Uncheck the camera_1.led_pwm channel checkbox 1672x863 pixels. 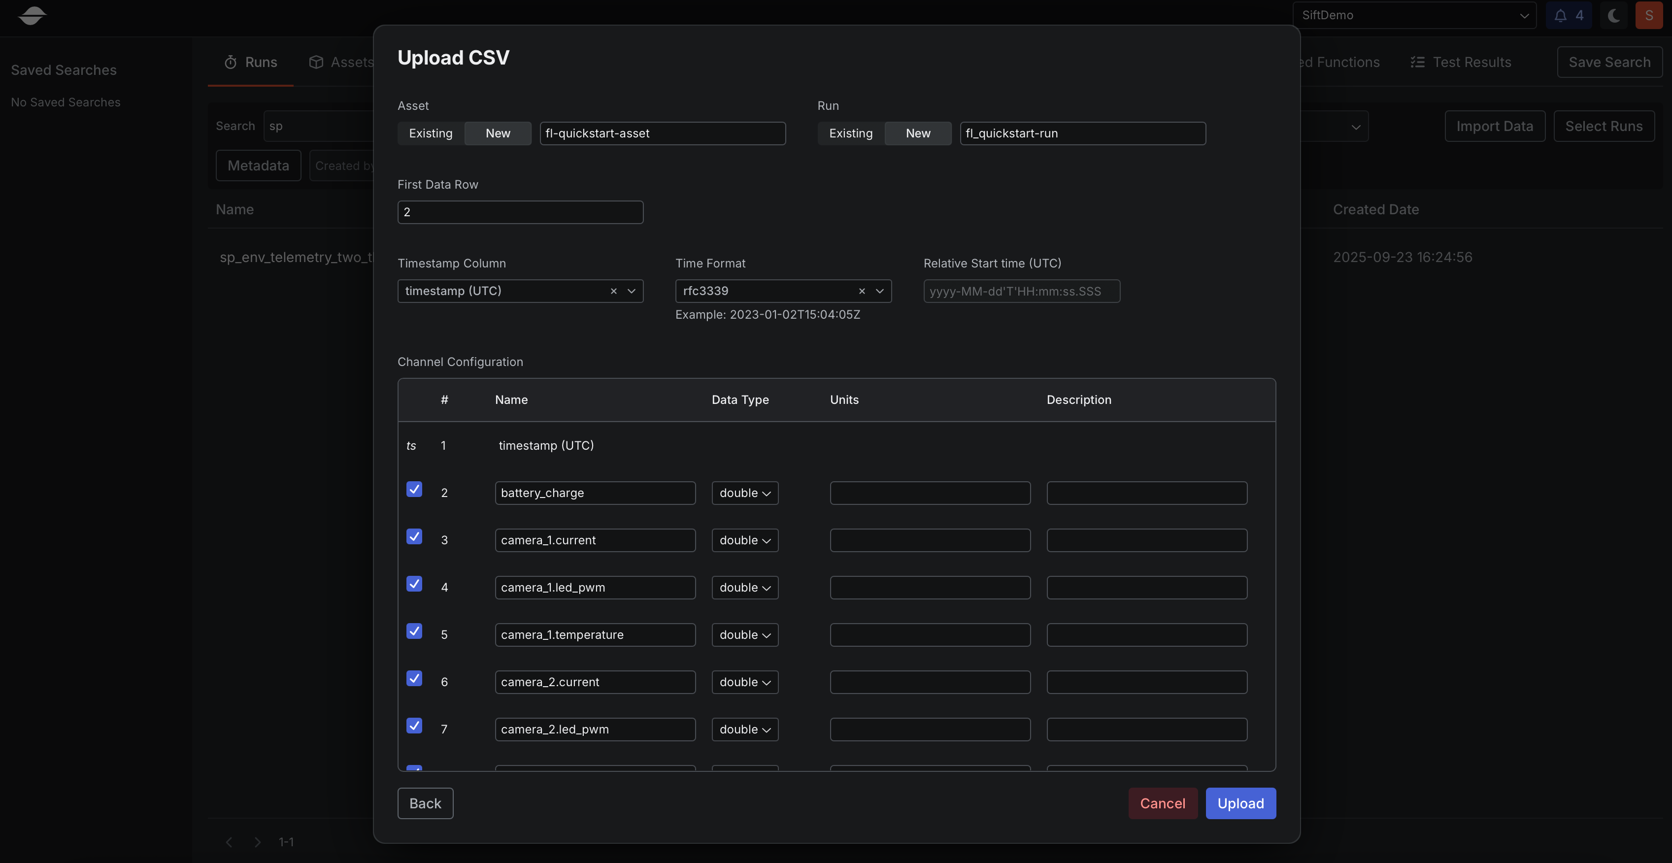[x=414, y=584]
